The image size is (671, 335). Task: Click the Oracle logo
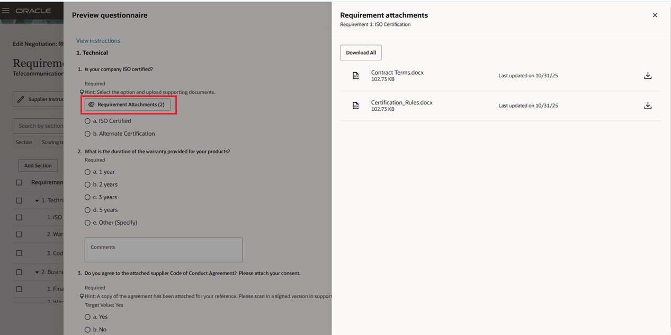tap(33, 10)
